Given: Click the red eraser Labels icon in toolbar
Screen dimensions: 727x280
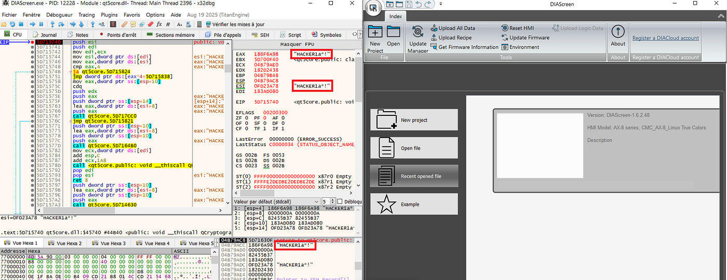Looking at the screenshot, I should 151,24.
